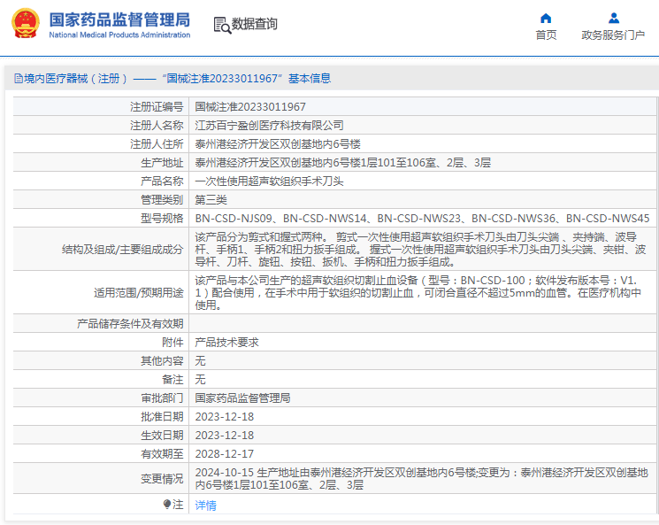Click the 管理类别 row label
The image size is (659, 525).
tap(162, 200)
